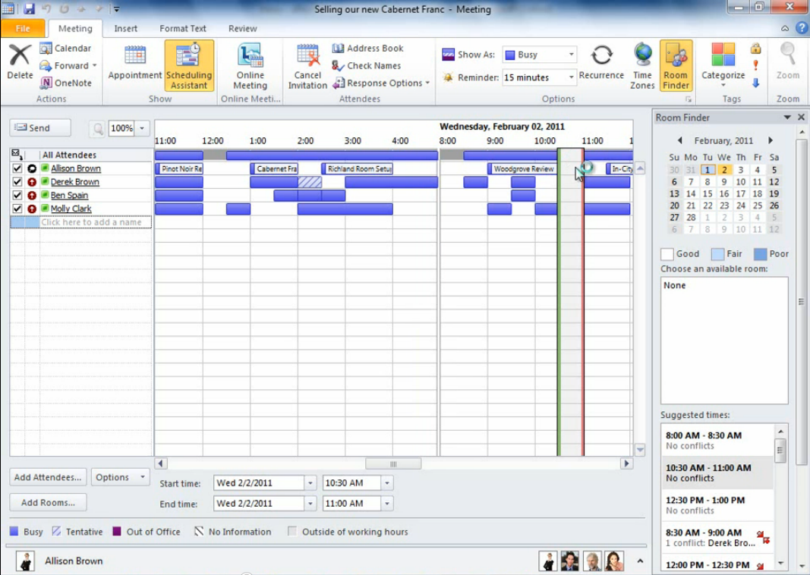Start an Online Meeting
The width and height of the screenshot is (810, 575).
coord(250,65)
